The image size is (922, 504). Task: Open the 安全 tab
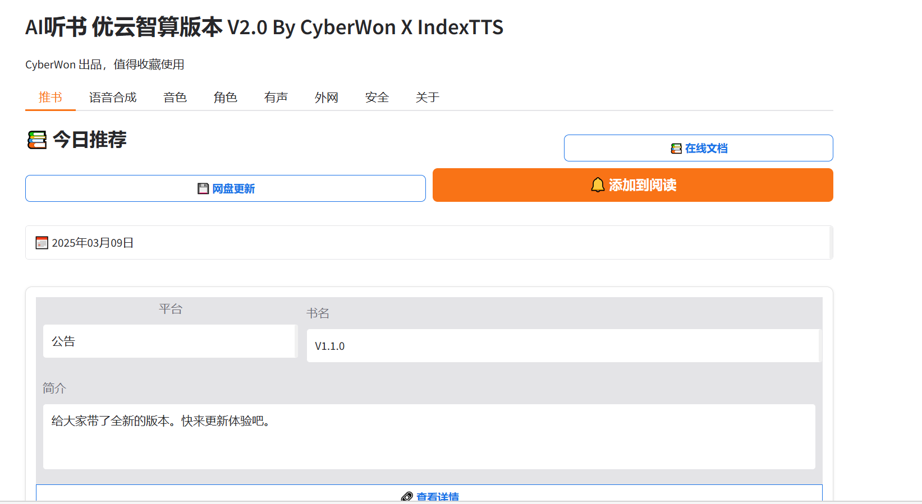pyautogui.click(x=377, y=98)
